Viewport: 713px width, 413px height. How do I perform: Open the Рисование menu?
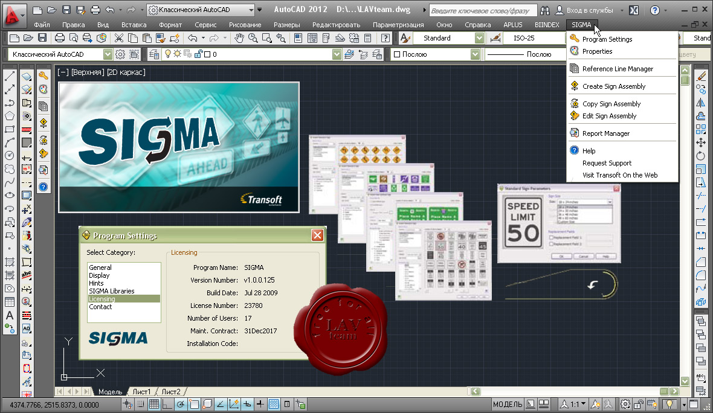click(x=245, y=25)
